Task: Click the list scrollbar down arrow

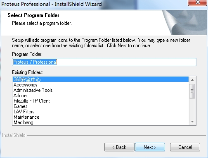Action: click(x=192, y=121)
